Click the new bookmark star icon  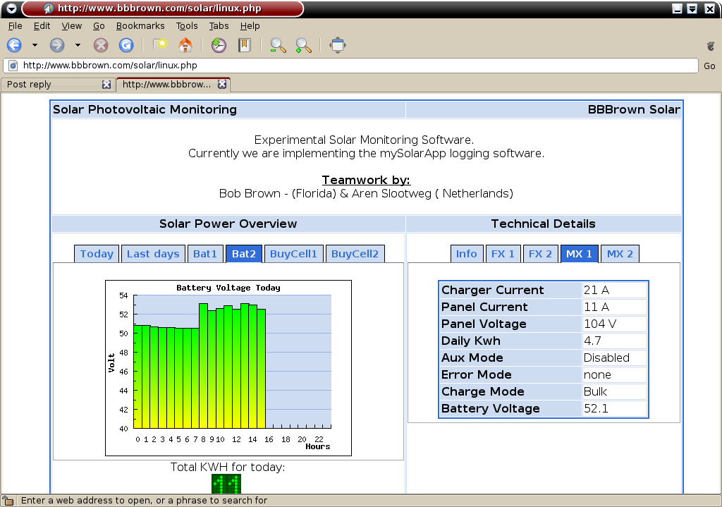point(160,45)
